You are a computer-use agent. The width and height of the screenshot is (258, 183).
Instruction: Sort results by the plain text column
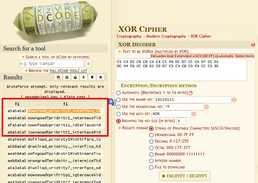pos(65,104)
